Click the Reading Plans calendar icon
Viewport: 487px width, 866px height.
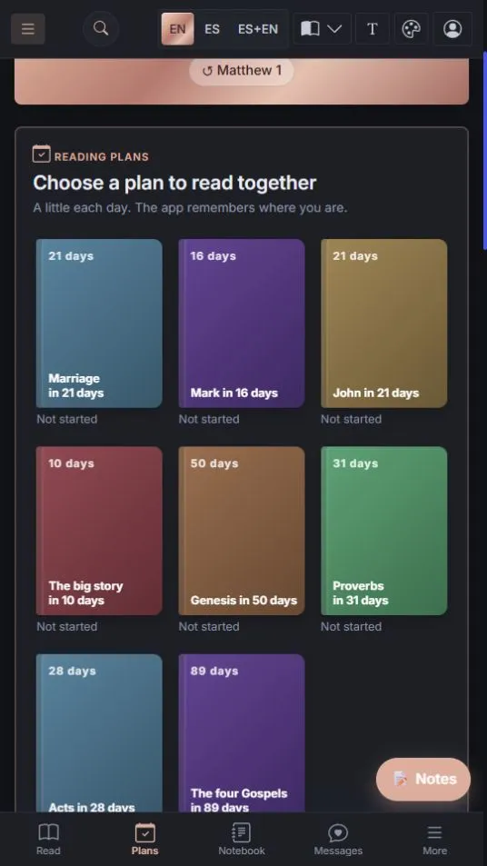pos(42,154)
